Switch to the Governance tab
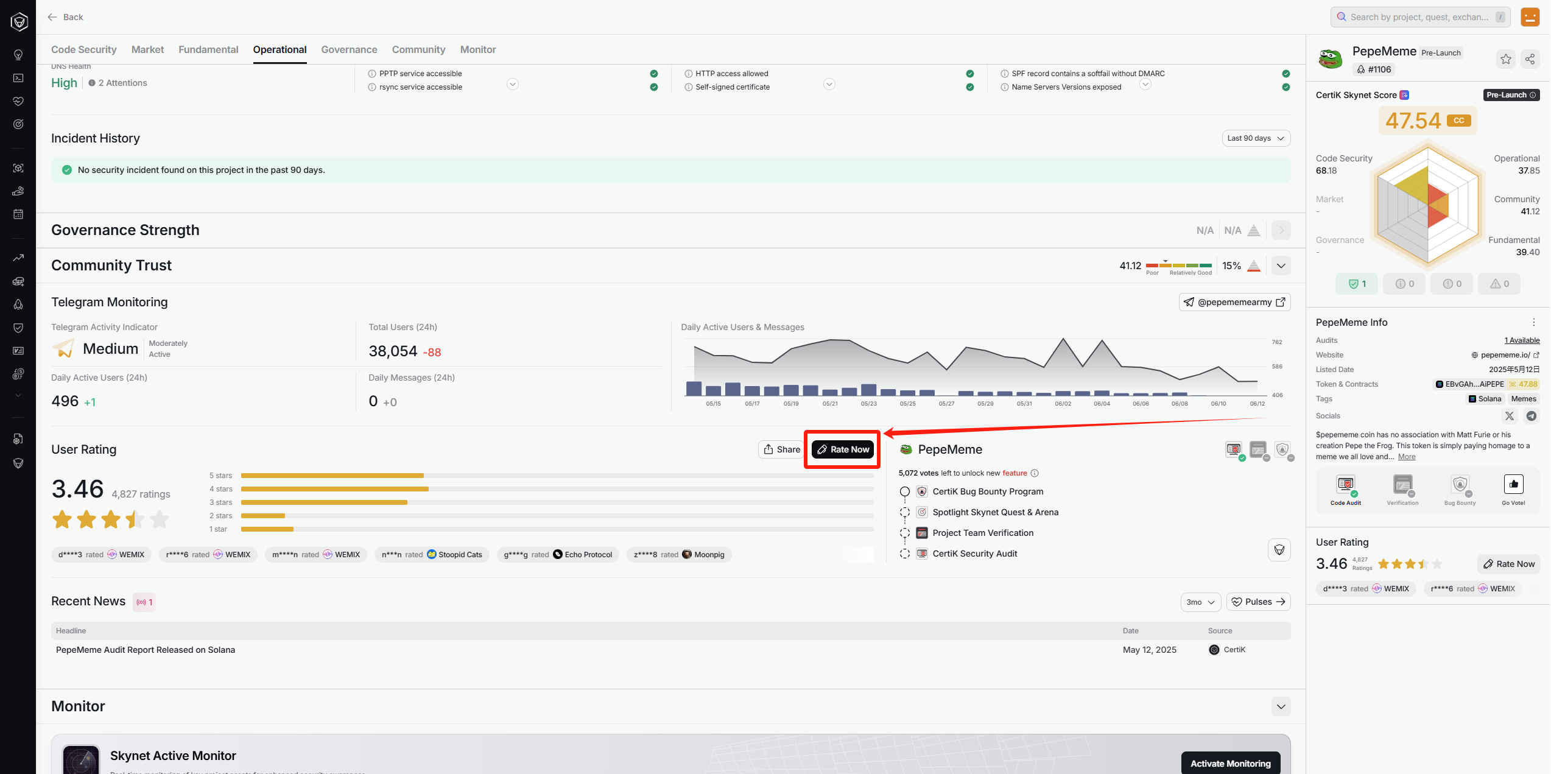 pos(349,49)
